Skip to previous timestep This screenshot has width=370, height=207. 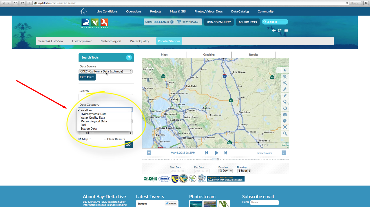coord(207,153)
